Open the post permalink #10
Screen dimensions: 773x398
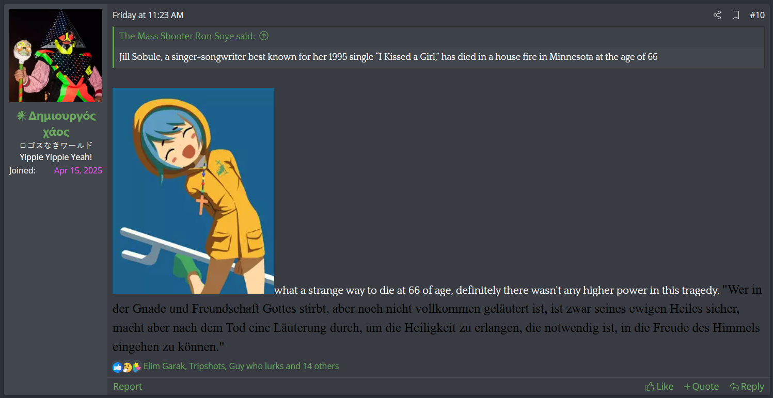[757, 15]
